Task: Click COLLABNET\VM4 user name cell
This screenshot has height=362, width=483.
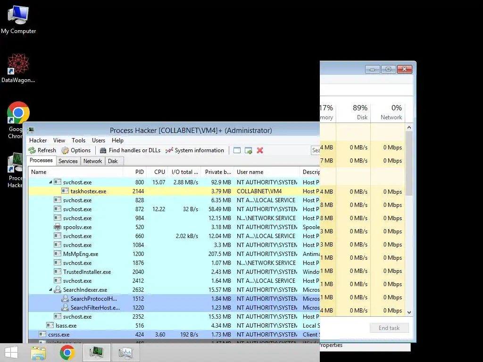Action: (259, 191)
